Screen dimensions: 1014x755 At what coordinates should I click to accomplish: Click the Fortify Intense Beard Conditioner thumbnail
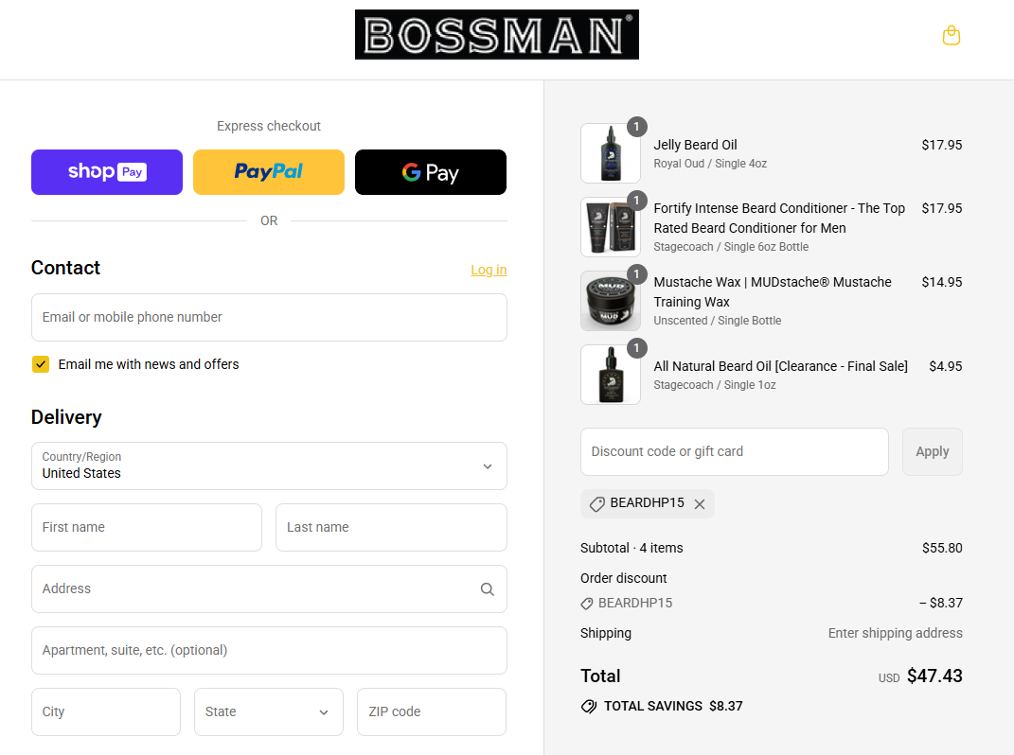pyautogui.click(x=611, y=227)
